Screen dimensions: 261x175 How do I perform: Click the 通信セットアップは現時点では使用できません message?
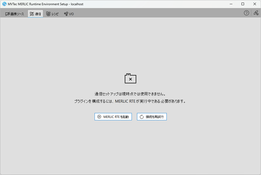click(x=130, y=94)
